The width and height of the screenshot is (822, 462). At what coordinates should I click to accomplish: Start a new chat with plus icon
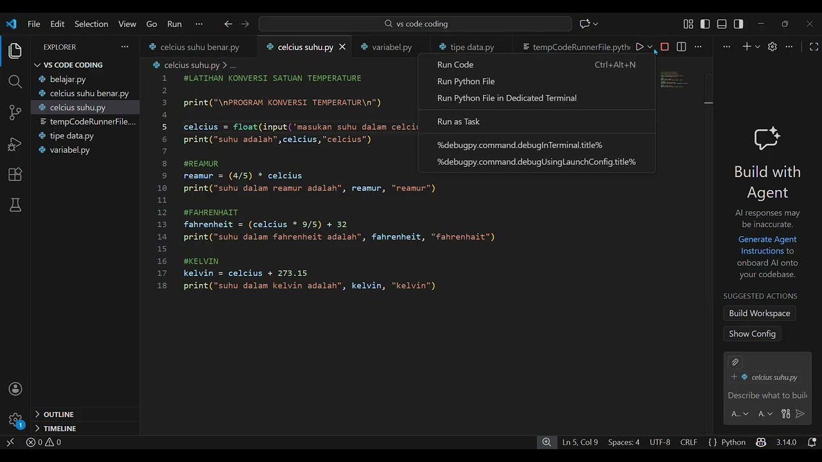coord(747,47)
